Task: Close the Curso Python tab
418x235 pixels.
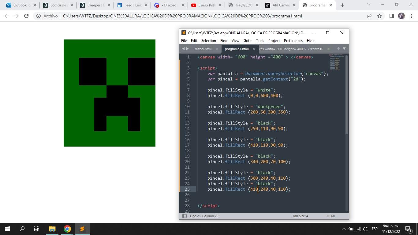Action: click(x=219, y=5)
